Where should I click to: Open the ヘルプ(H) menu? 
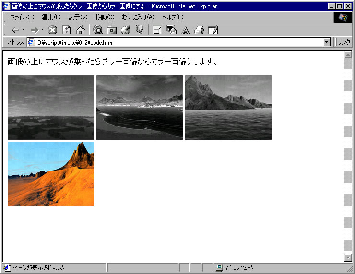click(173, 17)
